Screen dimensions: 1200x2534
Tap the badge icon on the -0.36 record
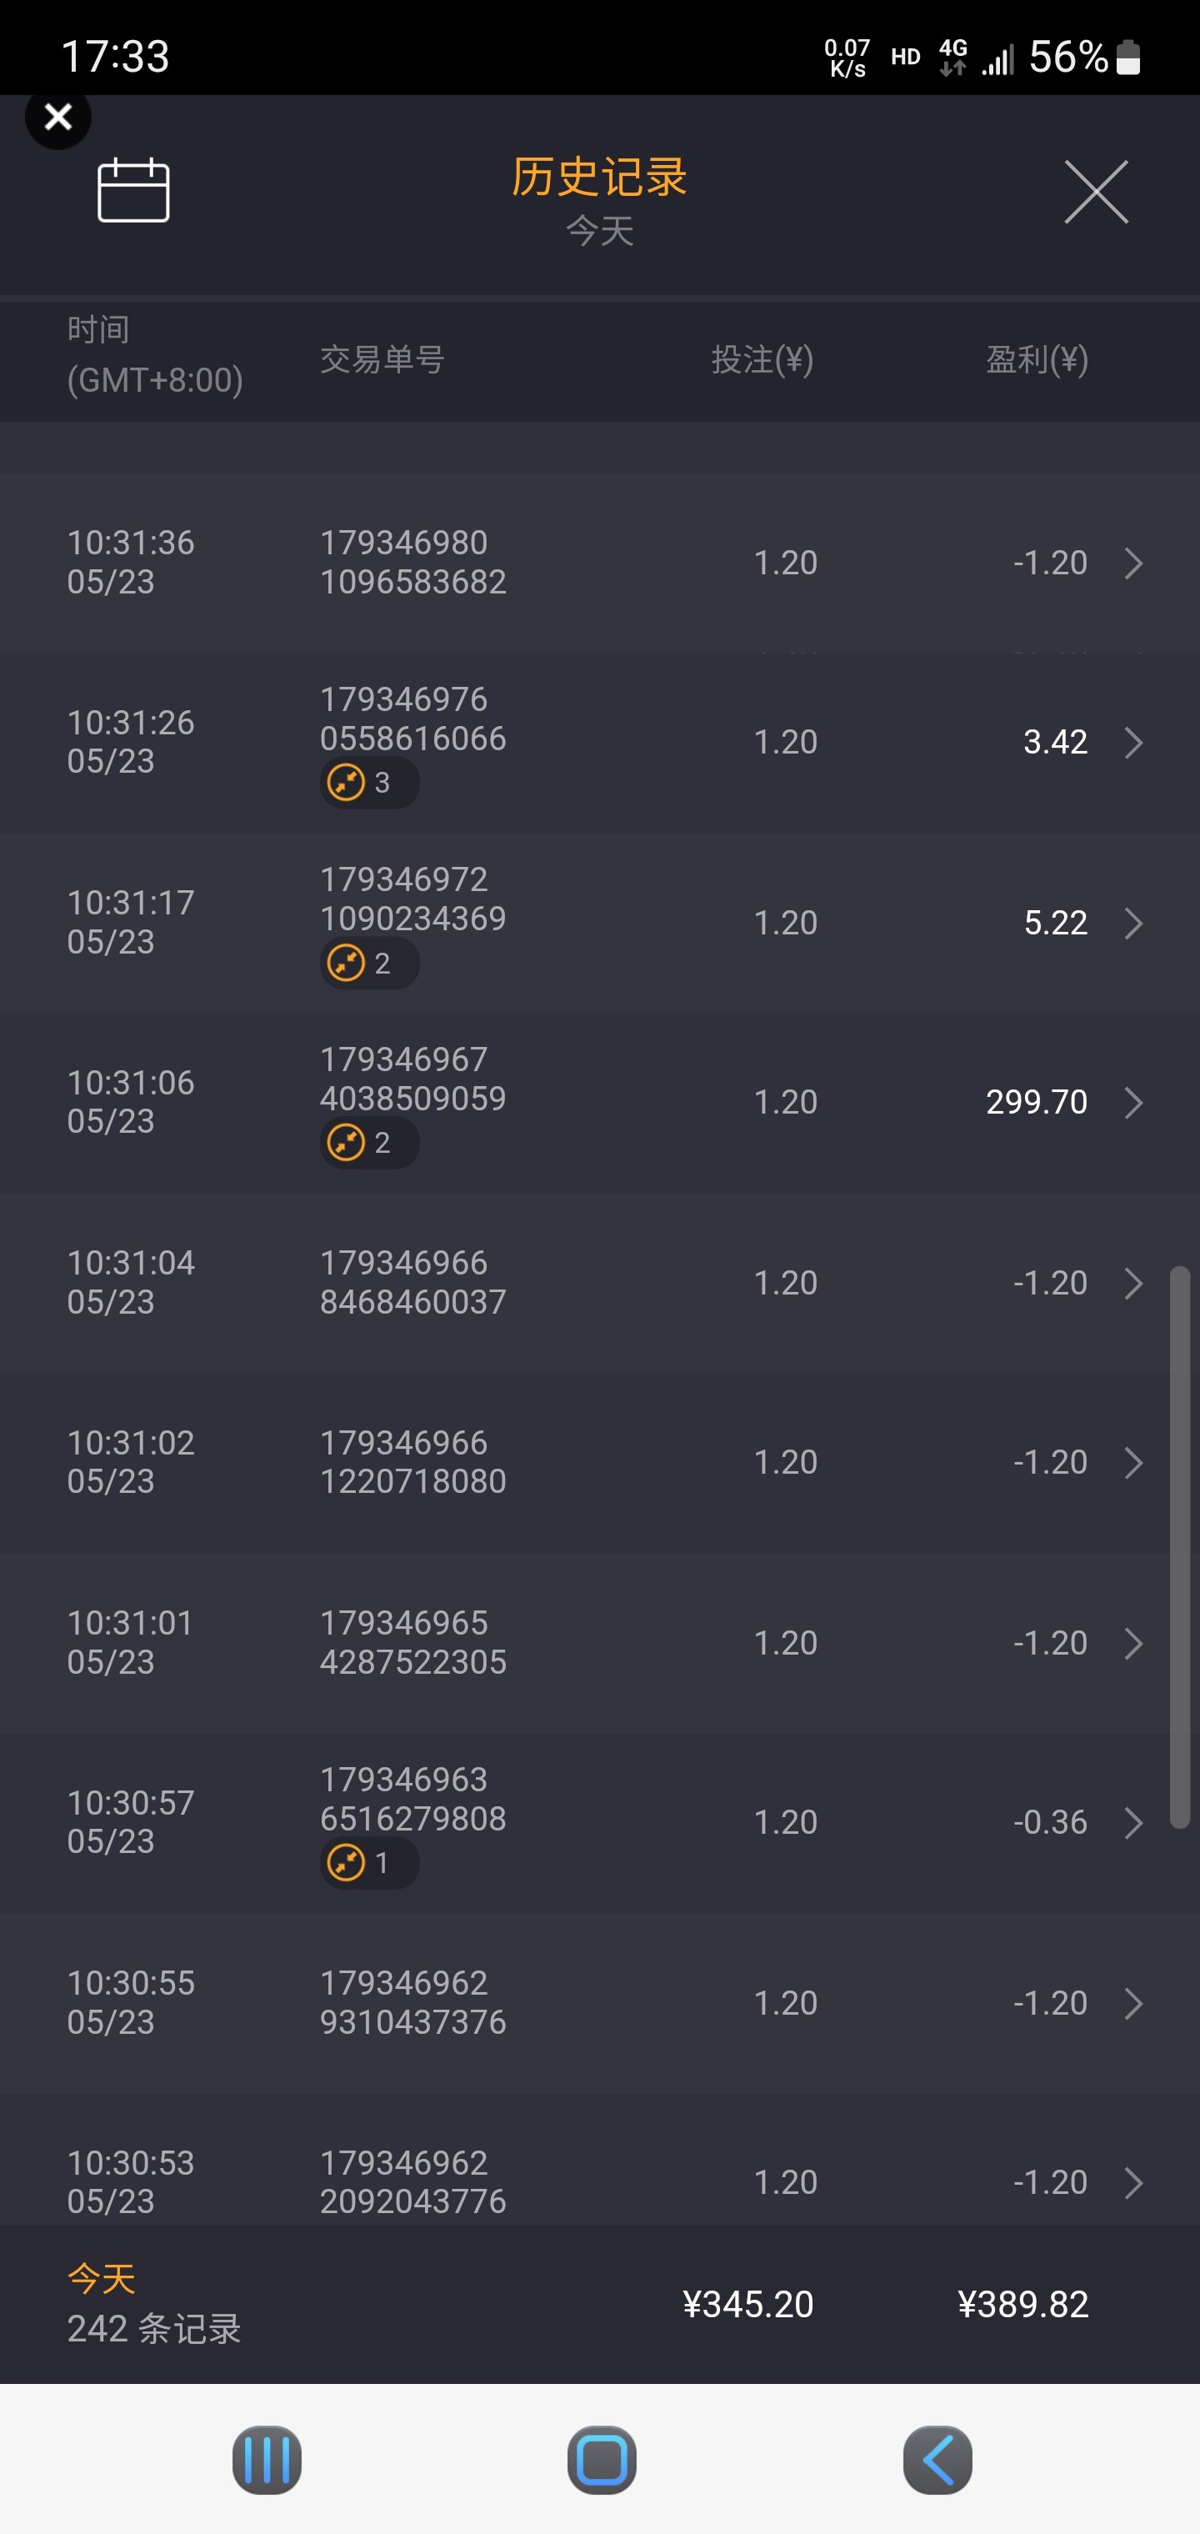(346, 1863)
